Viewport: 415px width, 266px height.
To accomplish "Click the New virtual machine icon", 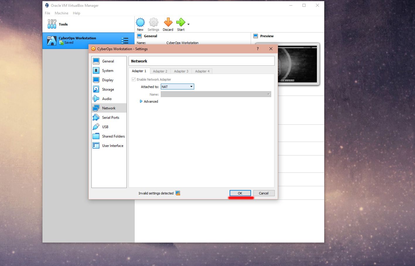I will click(x=140, y=23).
